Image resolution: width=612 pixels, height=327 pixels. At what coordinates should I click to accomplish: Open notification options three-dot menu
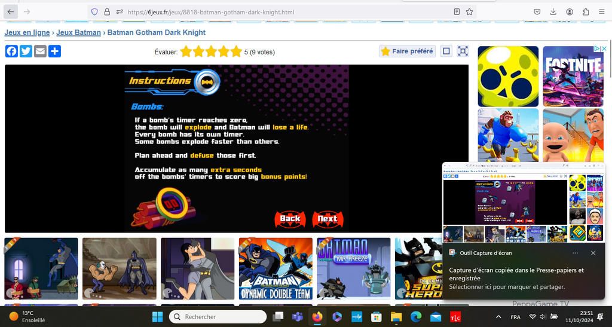576,253
